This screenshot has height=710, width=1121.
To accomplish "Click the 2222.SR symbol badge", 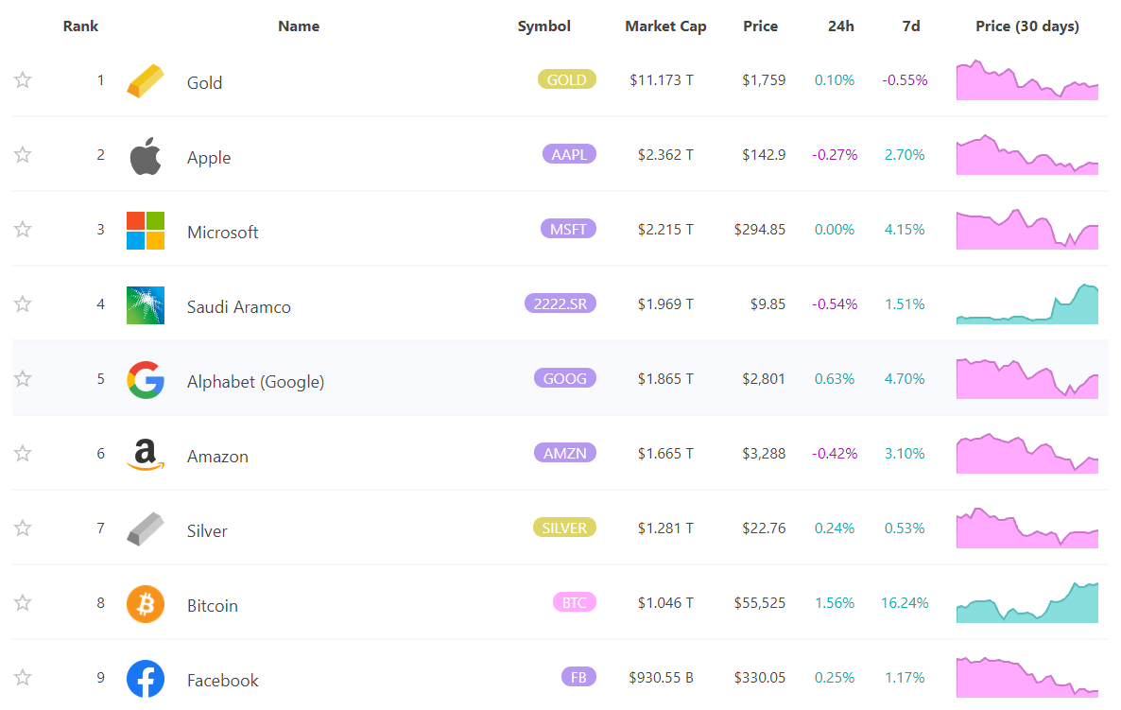I will click(x=560, y=303).
